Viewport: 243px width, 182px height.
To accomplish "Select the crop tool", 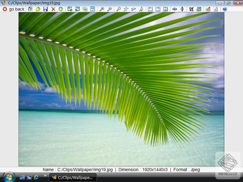I will (x=191, y=9).
